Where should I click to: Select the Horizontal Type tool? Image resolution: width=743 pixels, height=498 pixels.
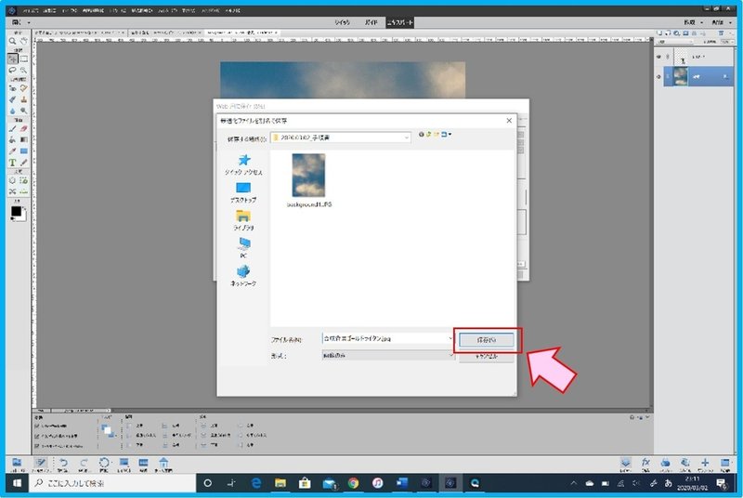[13, 163]
